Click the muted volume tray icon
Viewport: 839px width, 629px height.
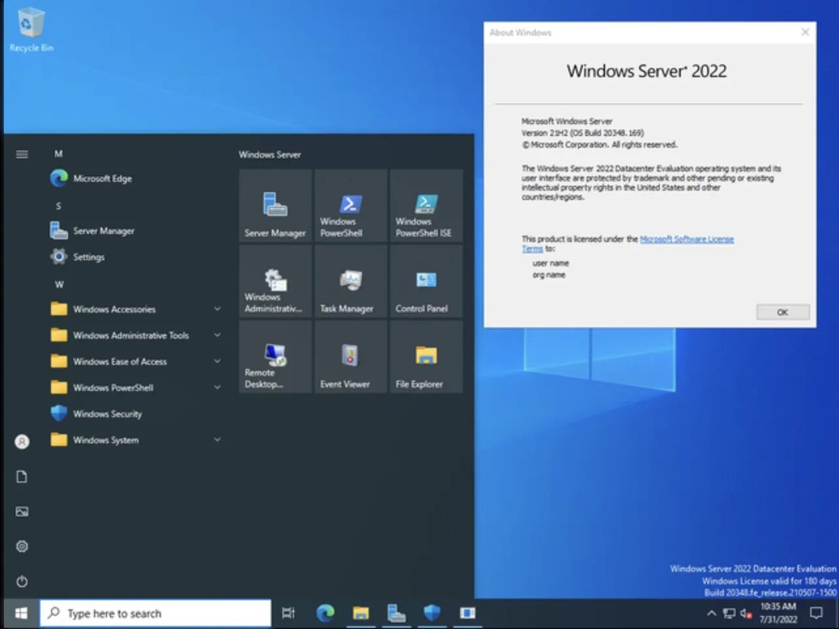point(746,613)
